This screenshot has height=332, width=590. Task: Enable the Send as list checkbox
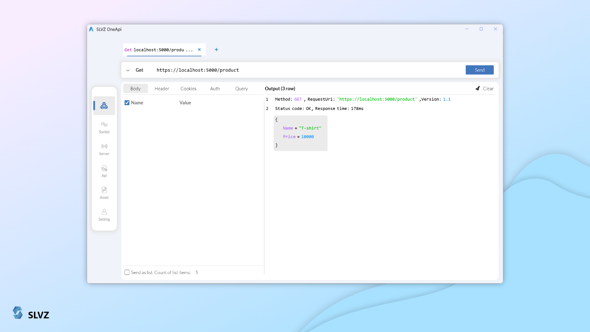click(x=127, y=273)
